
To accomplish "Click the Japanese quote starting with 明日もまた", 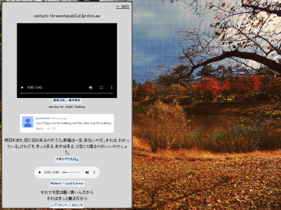I will (67, 146).
